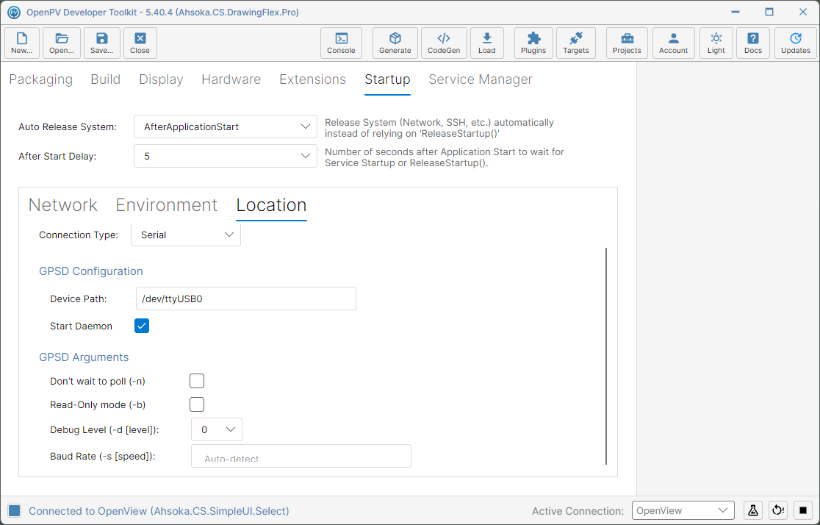
Task: Open the Connection Type dropdown
Action: point(186,235)
